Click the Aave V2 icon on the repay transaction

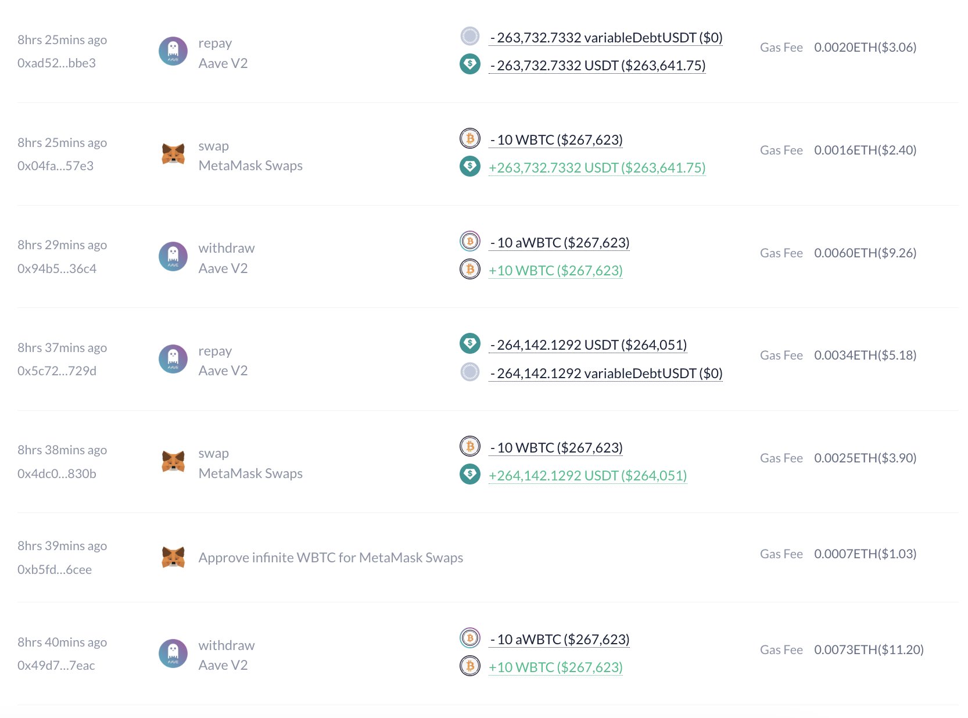173,51
